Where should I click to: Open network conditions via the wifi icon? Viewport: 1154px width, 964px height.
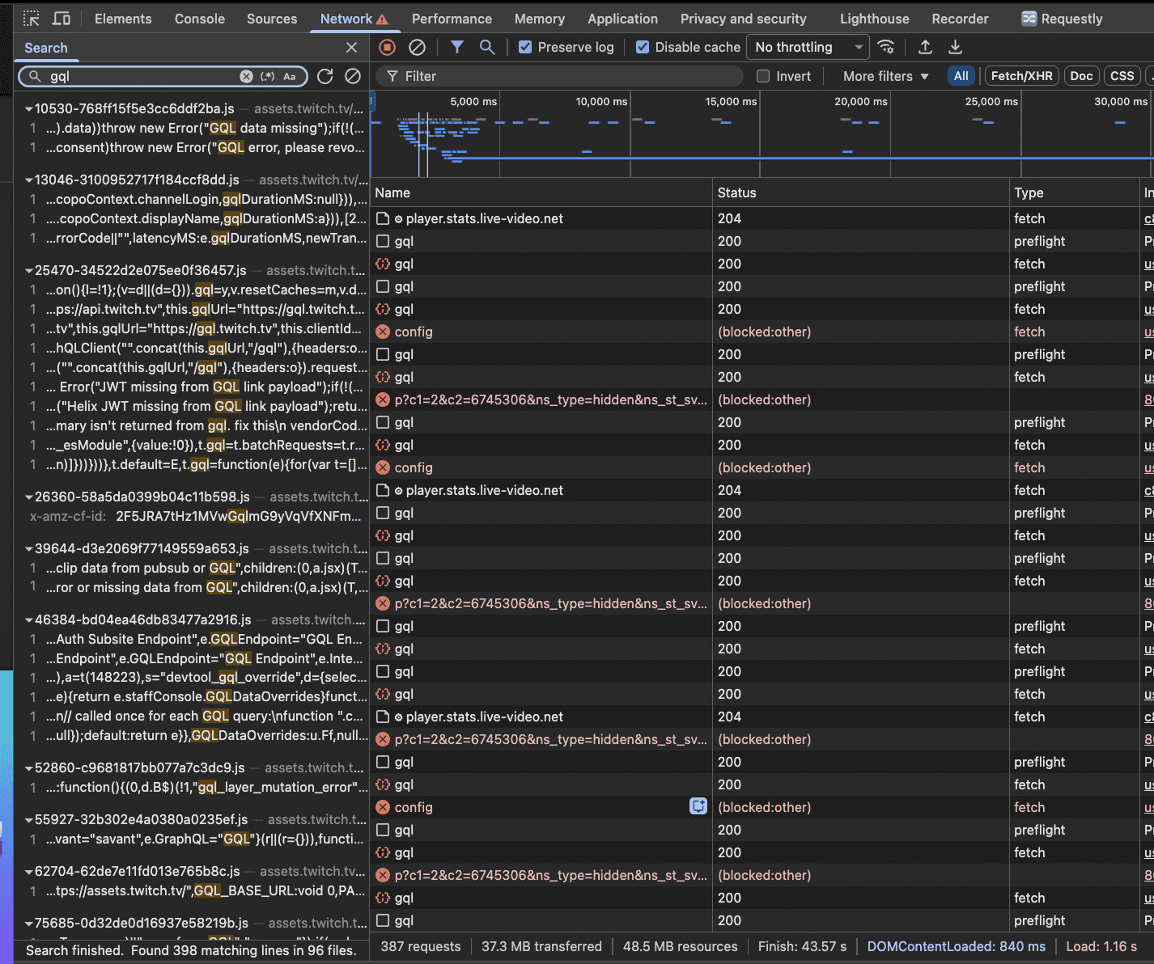coord(886,47)
